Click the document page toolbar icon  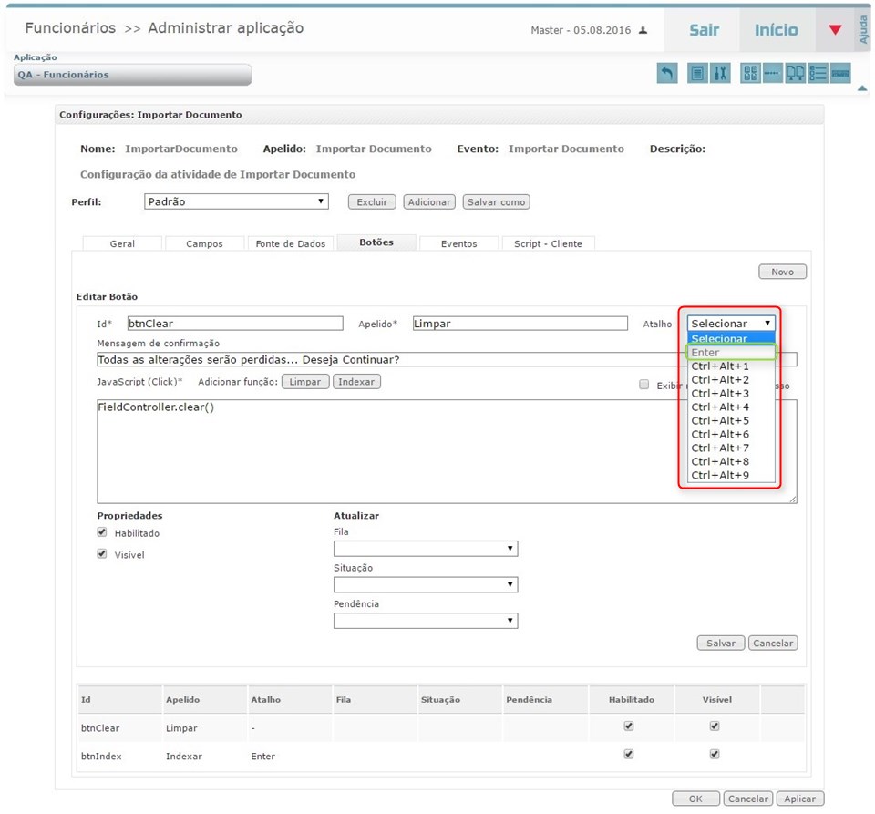(x=697, y=74)
